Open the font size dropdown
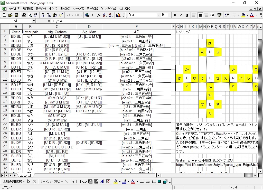The image size is (263, 190). tap(169, 15)
